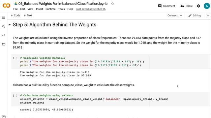
Task: Open the Connect dropdown arrow
Action: 181,15
